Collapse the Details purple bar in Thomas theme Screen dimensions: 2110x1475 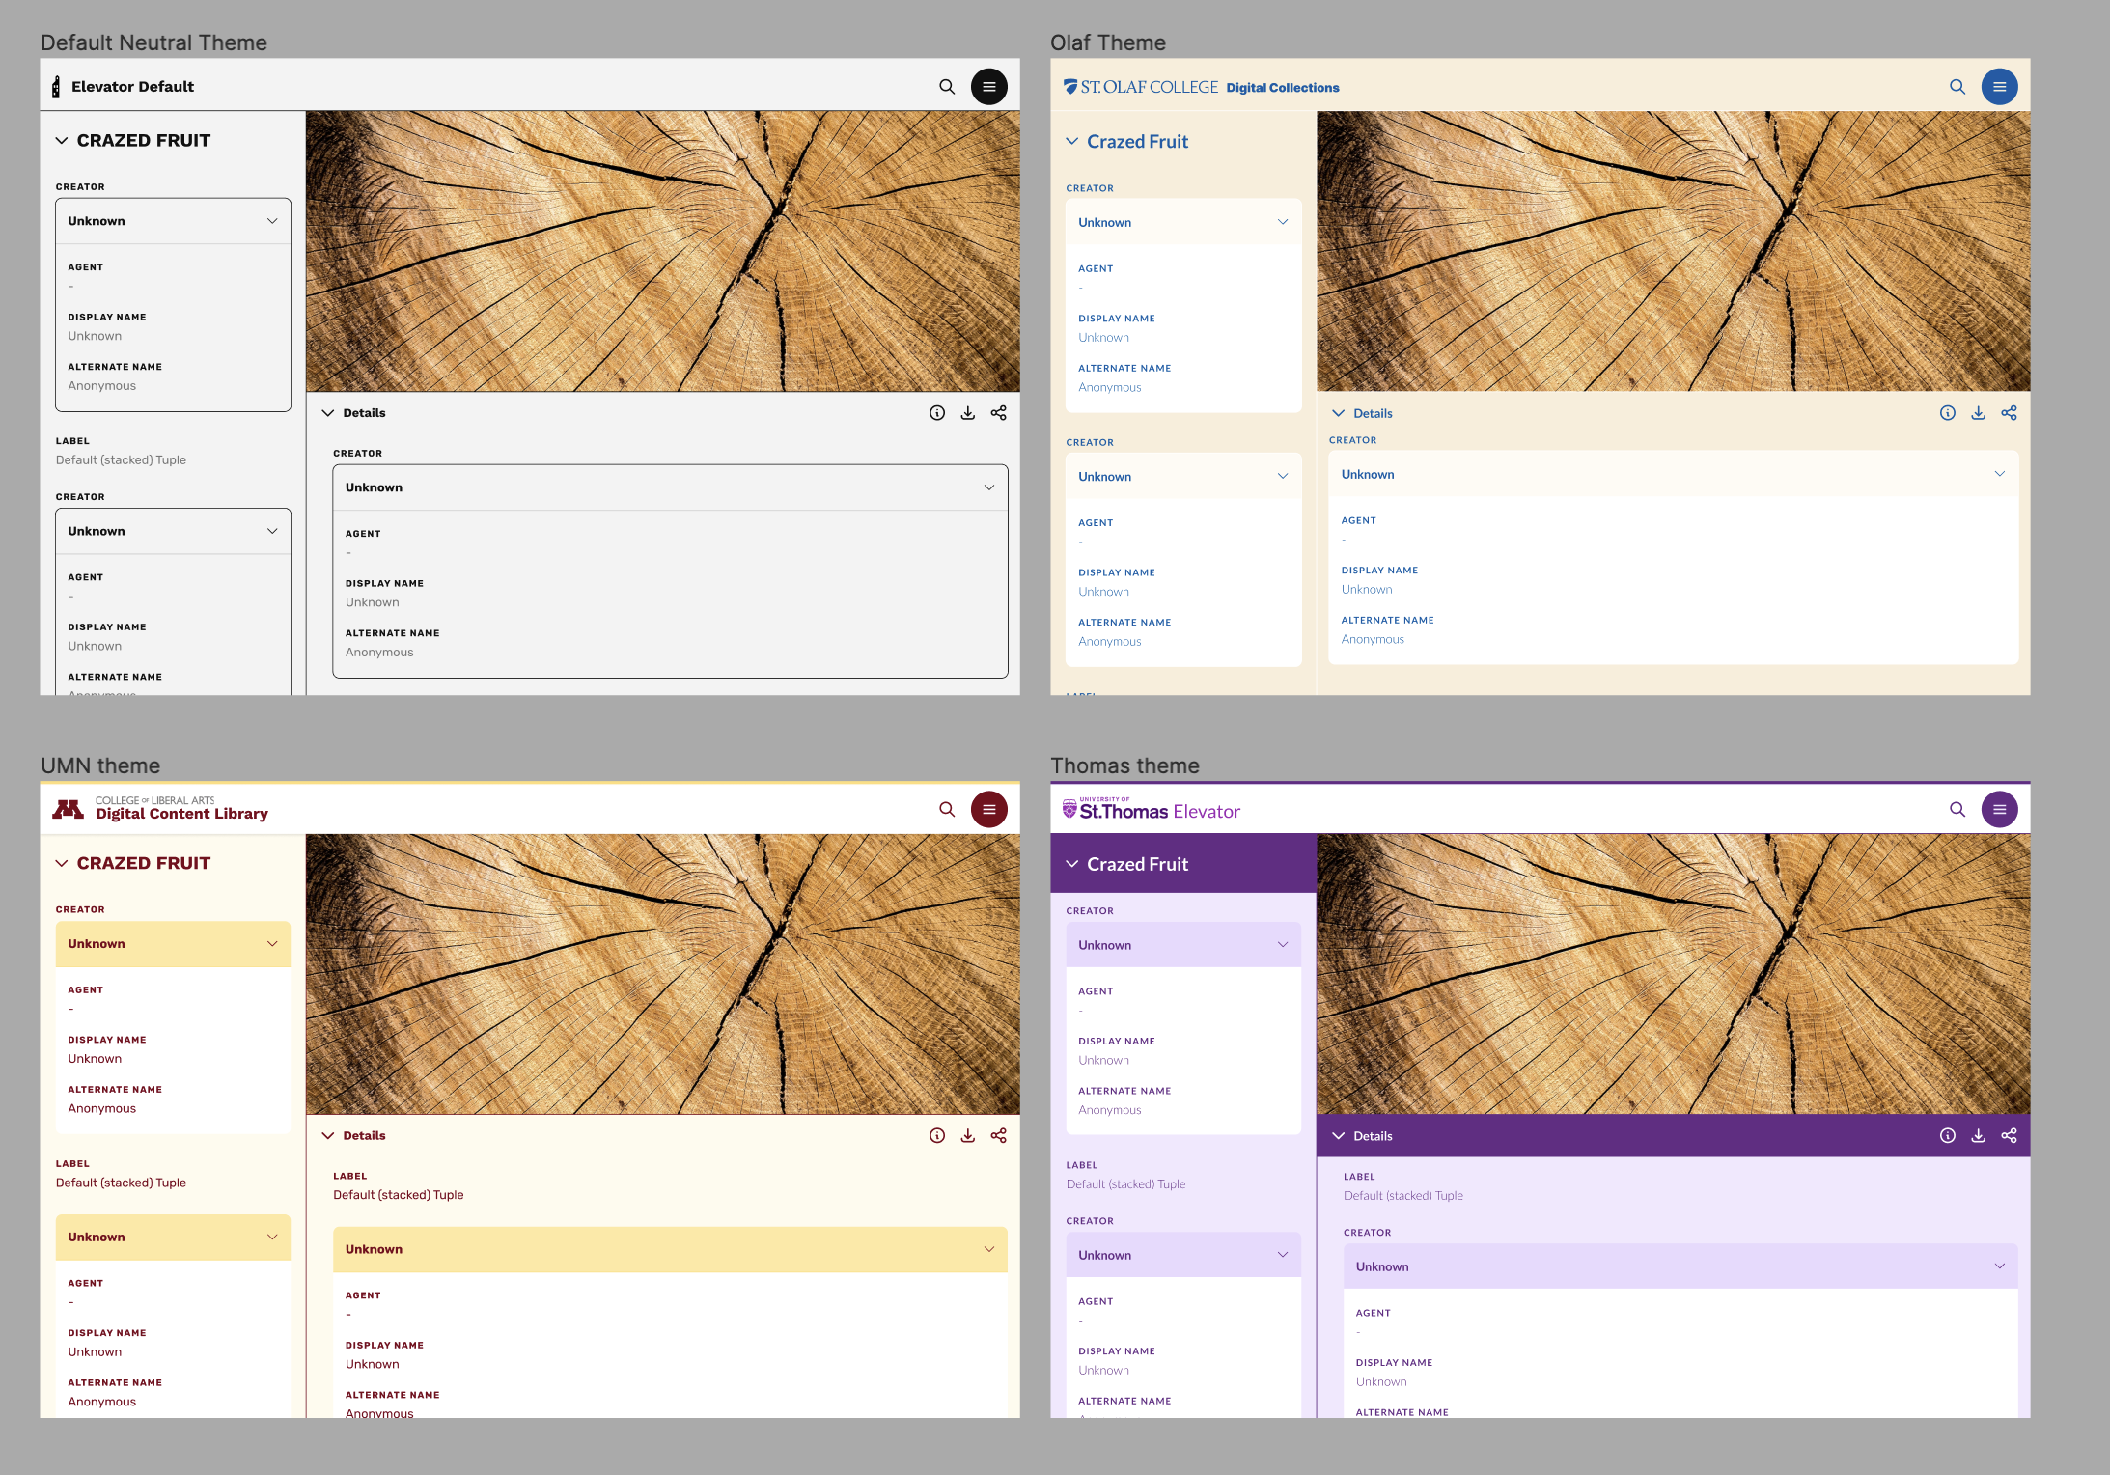coord(1339,1136)
